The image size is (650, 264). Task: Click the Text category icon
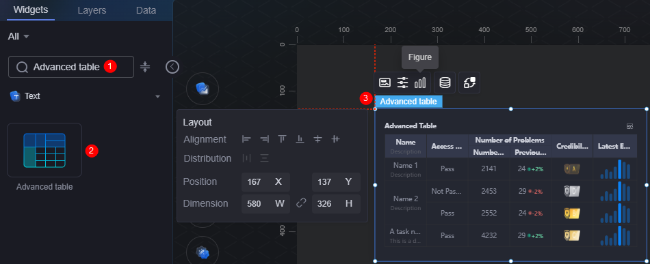pyautogui.click(x=15, y=96)
